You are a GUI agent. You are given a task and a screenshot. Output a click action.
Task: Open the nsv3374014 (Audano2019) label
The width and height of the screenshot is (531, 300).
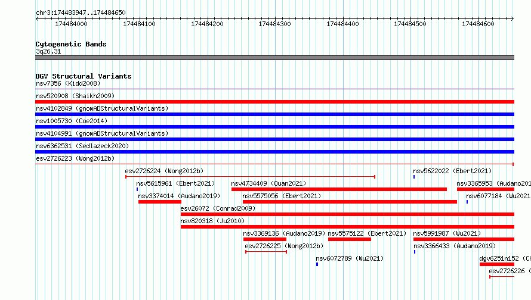pos(179,196)
